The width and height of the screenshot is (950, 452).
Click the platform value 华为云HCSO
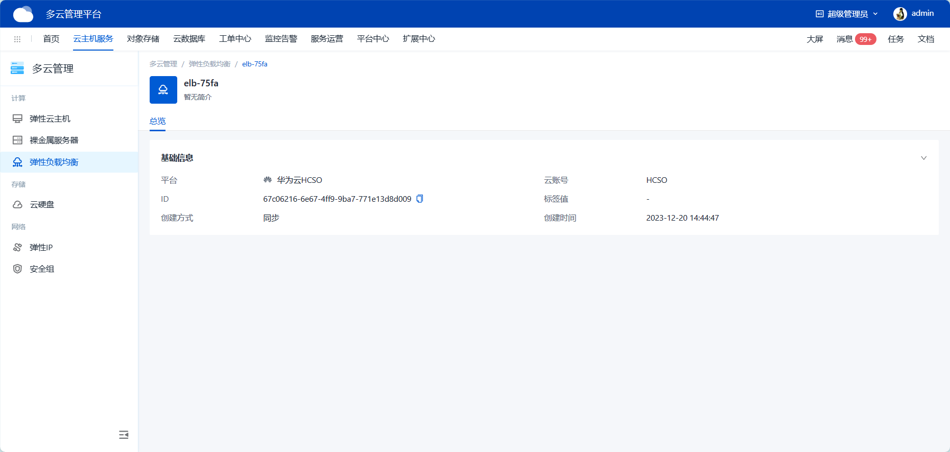click(x=299, y=180)
